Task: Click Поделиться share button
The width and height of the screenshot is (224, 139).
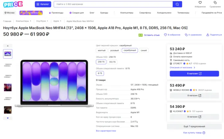Action: 214,35
